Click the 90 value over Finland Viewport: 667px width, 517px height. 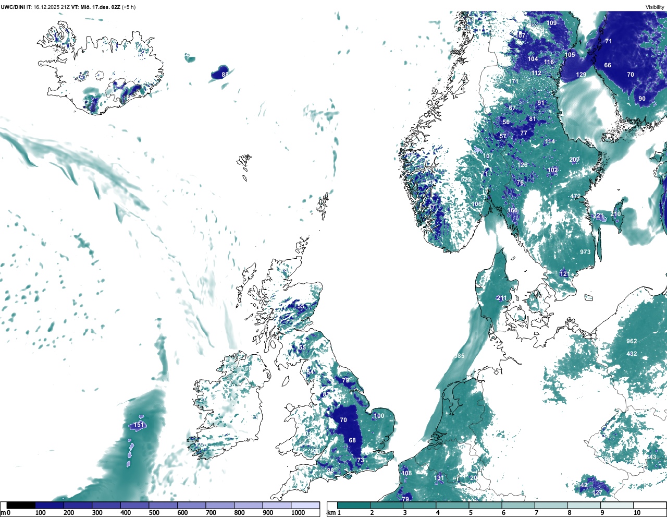pyautogui.click(x=642, y=99)
